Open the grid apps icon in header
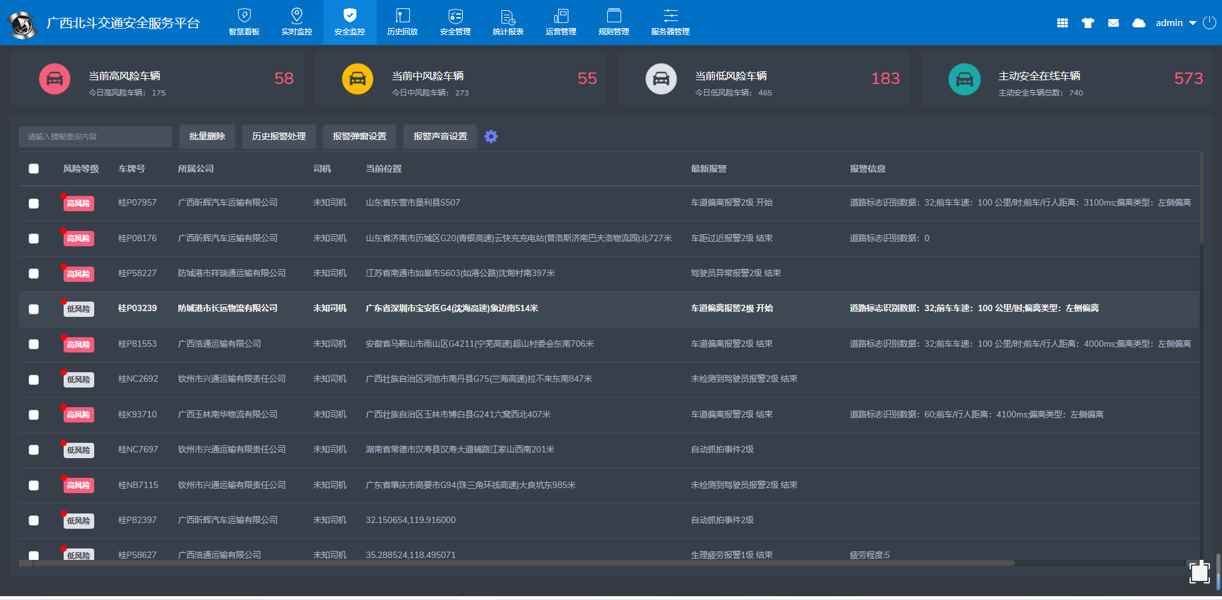Screen dimensions: 1222x600 pyautogui.click(x=1062, y=23)
